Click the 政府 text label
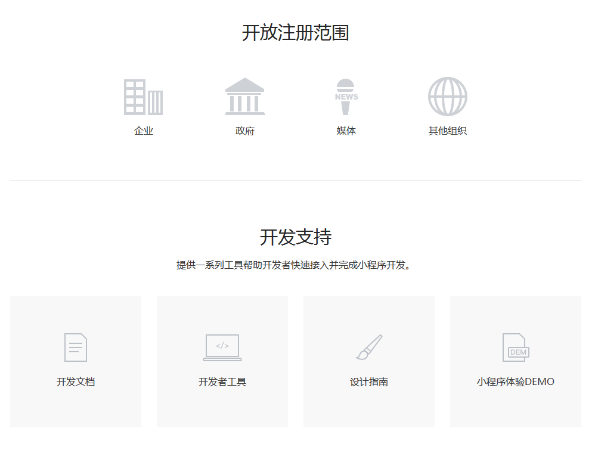This screenshot has width=595, height=453. 246,131
